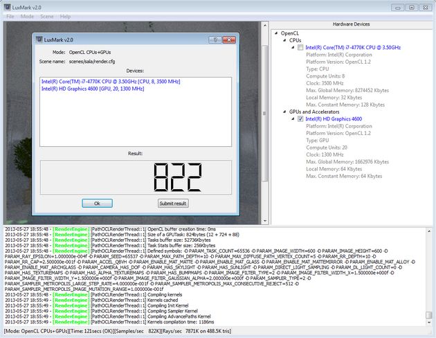This screenshot has width=436, height=338.
Task: Click the 'Tasks buffer size: 52736Kbytes' log line
Action: tap(108, 240)
